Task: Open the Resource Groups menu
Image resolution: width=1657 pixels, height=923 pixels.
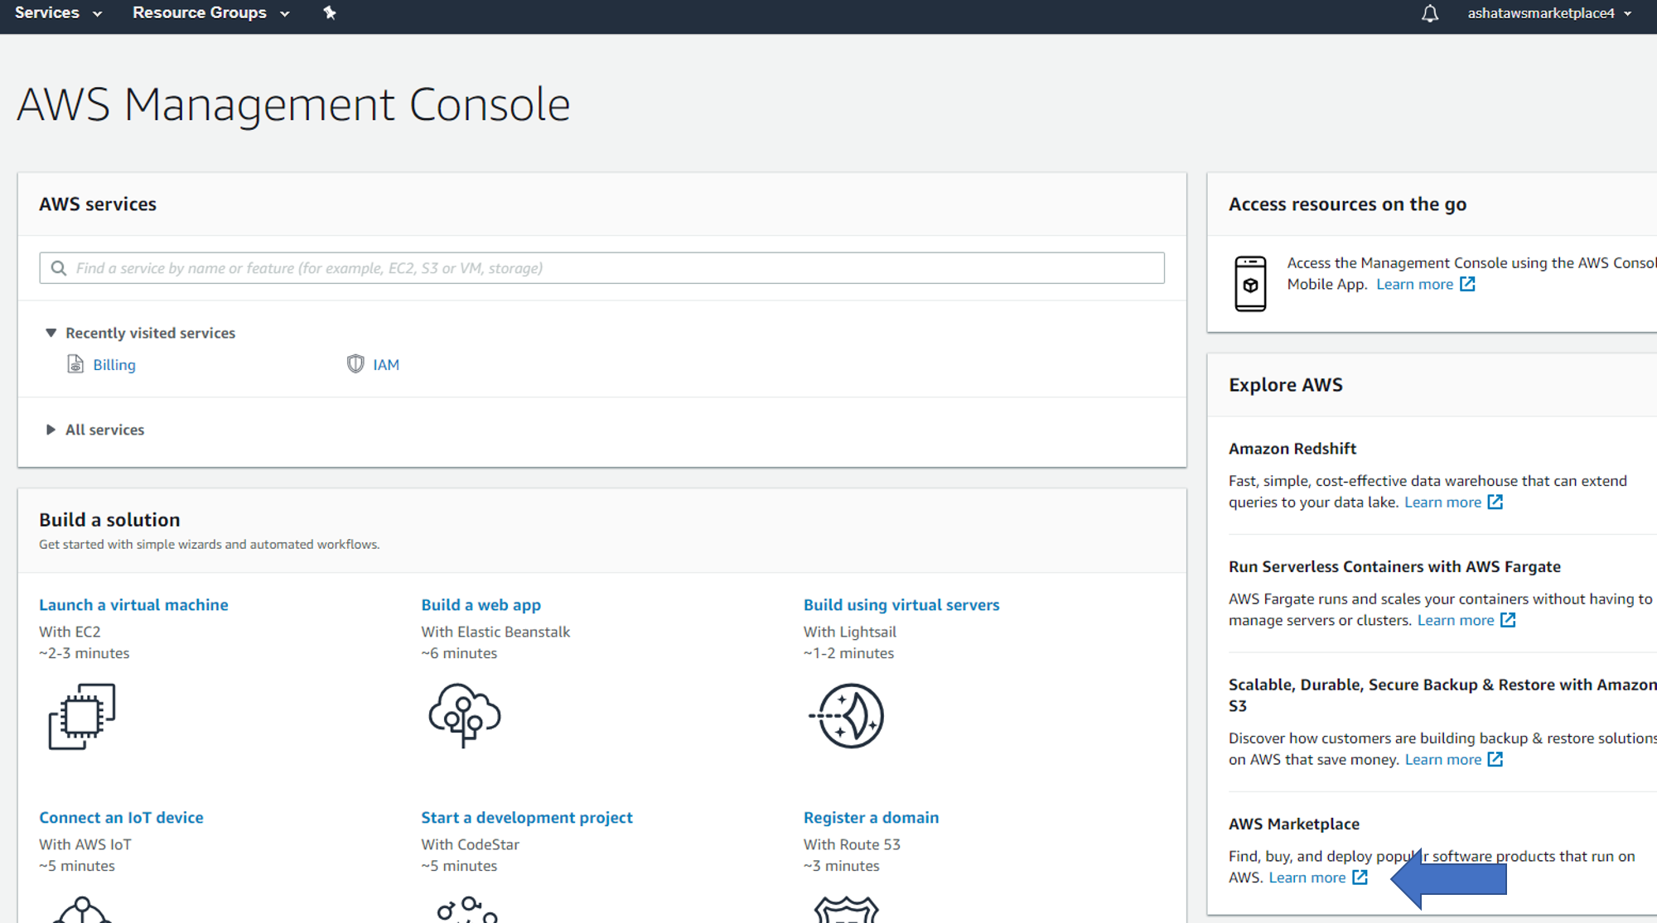Action: (x=210, y=13)
